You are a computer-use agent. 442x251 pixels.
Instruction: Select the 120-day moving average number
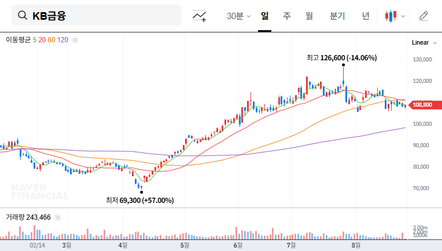(62, 40)
